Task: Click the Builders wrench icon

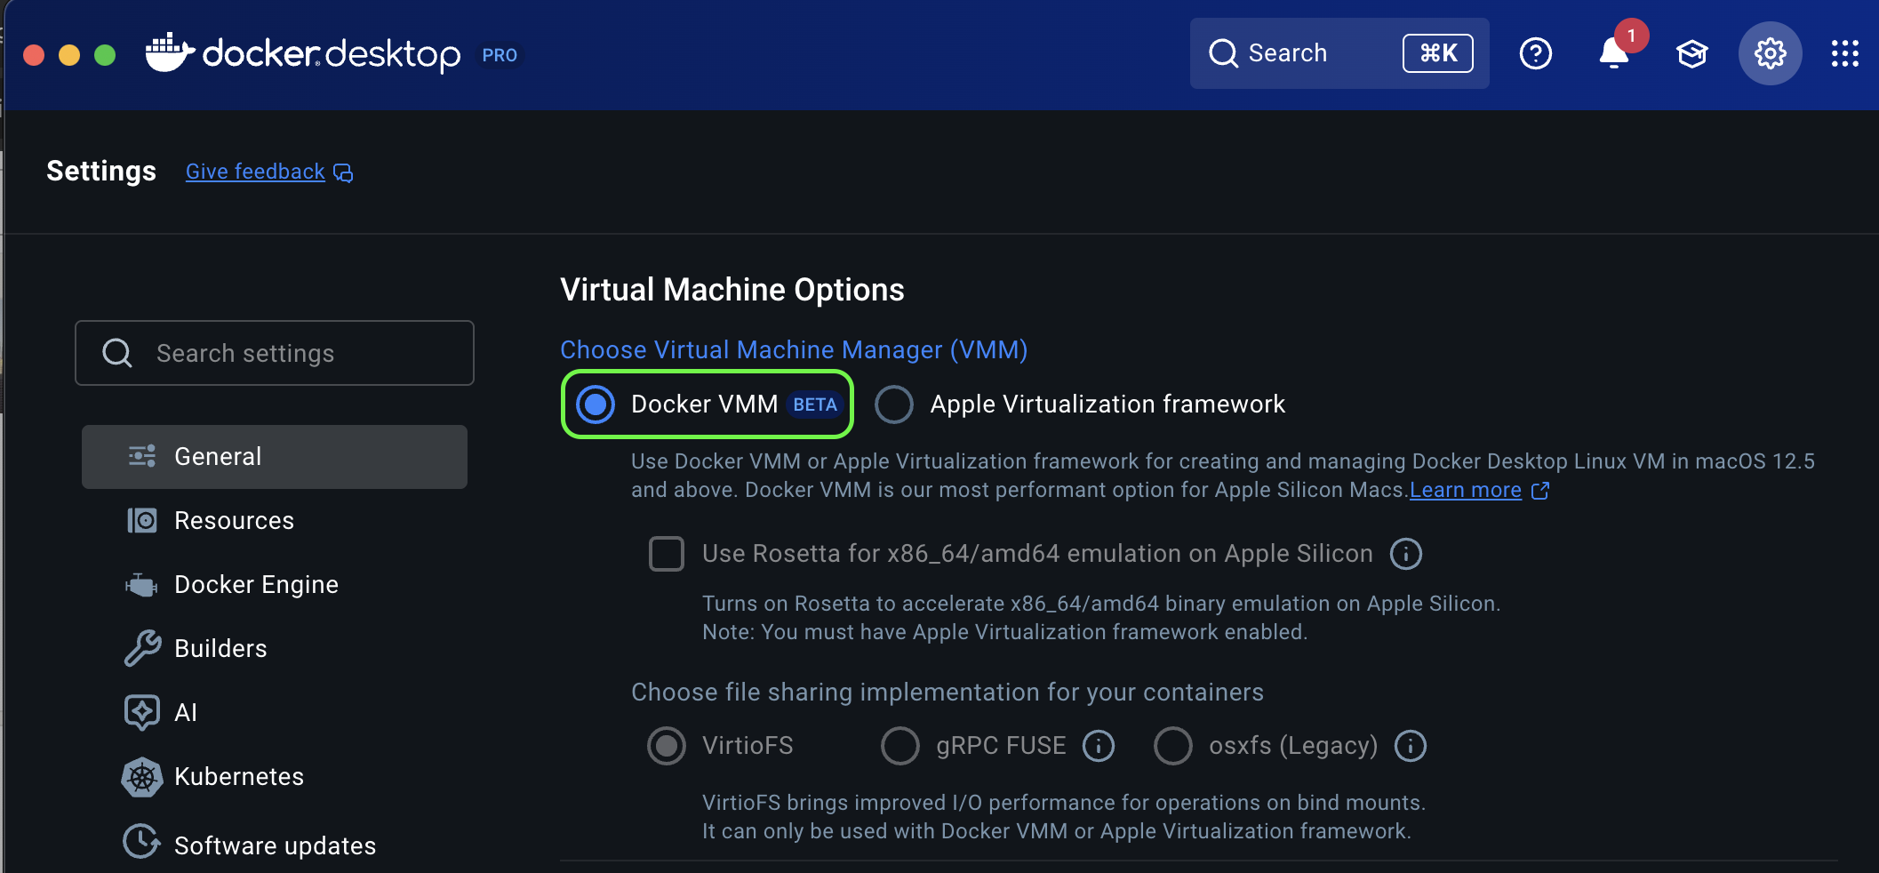Action: (142, 648)
